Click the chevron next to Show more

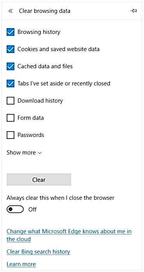coord(40,153)
